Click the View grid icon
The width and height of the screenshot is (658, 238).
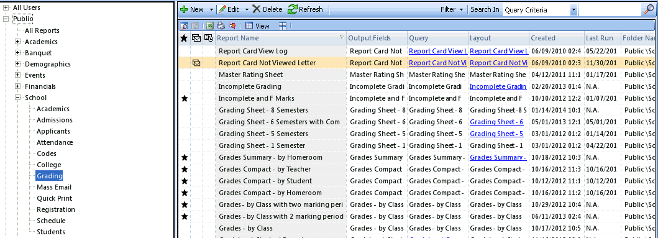pos(249,26)
